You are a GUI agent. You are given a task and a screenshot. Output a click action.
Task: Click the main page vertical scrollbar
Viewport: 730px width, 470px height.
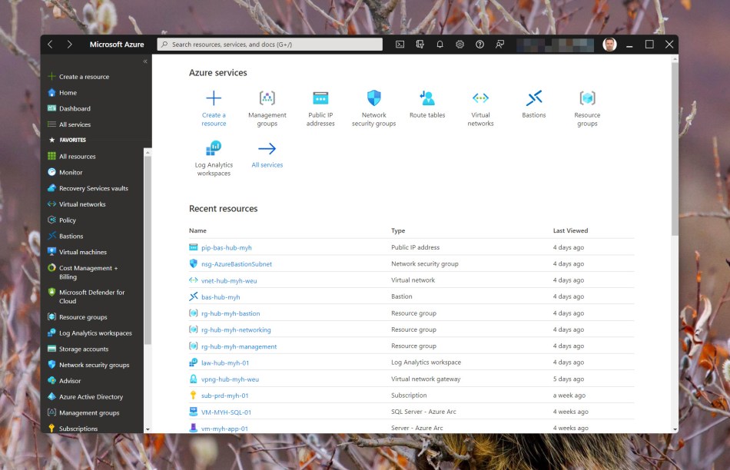(675, 149)
